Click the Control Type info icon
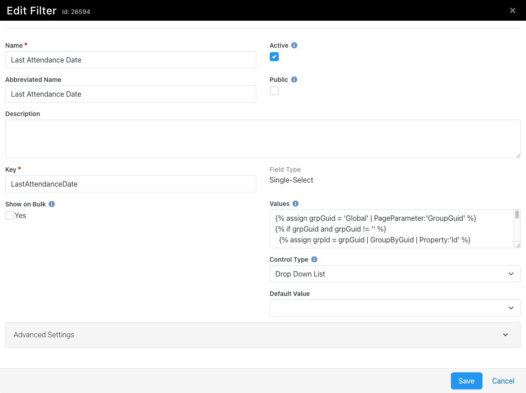Image resolution: width=526 pixels, height=393 pixels. click(x=314, y=259)
